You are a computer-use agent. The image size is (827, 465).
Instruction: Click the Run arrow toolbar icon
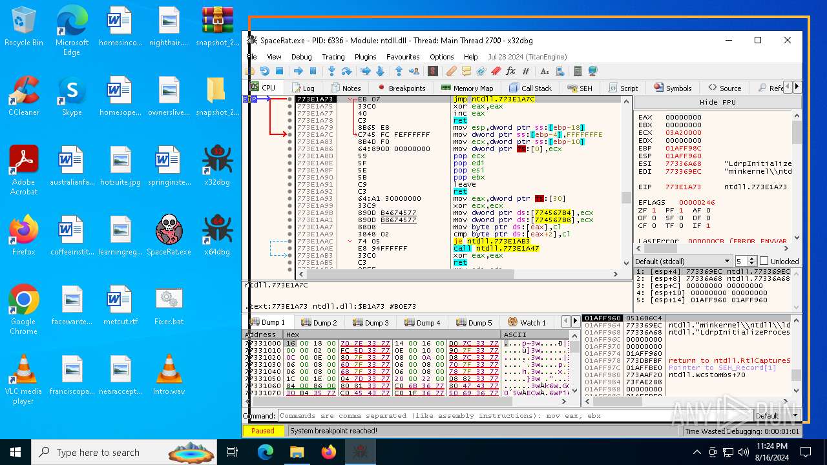[298, 71]
